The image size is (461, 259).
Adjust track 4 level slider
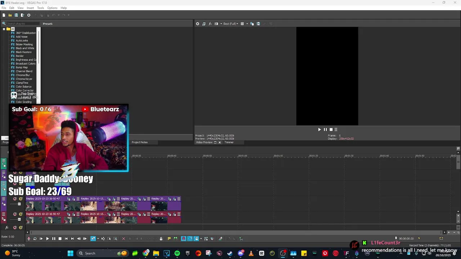pos(19,204)
